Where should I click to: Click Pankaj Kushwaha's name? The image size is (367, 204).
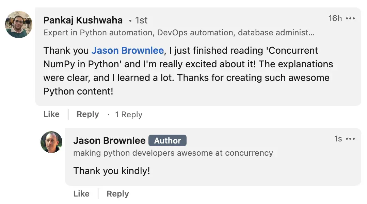click(x=83, y=20)
